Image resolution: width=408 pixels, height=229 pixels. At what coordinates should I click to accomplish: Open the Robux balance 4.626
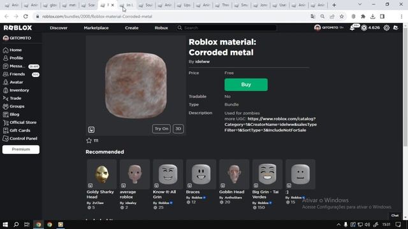(370, 28)
